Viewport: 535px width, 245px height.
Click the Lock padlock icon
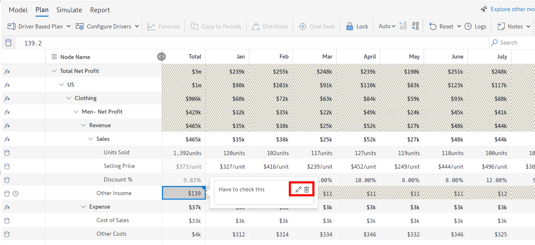pos(349,26)
